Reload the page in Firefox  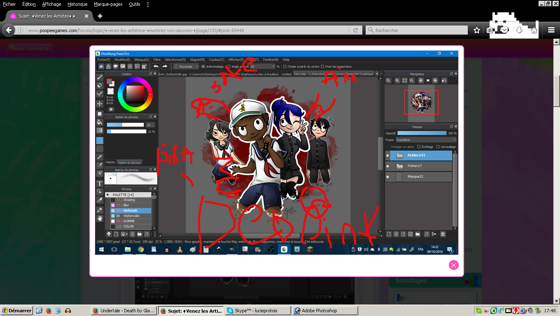pos(355,30)
